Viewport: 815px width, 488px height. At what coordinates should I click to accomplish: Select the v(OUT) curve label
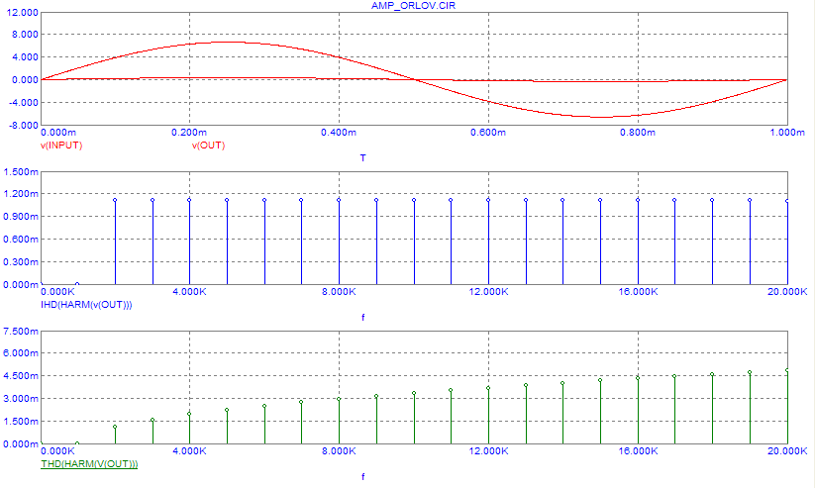pos(208,145)
